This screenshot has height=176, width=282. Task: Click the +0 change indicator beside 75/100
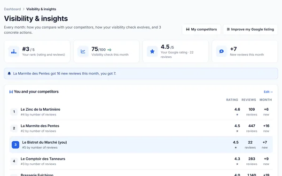[109, 50]
